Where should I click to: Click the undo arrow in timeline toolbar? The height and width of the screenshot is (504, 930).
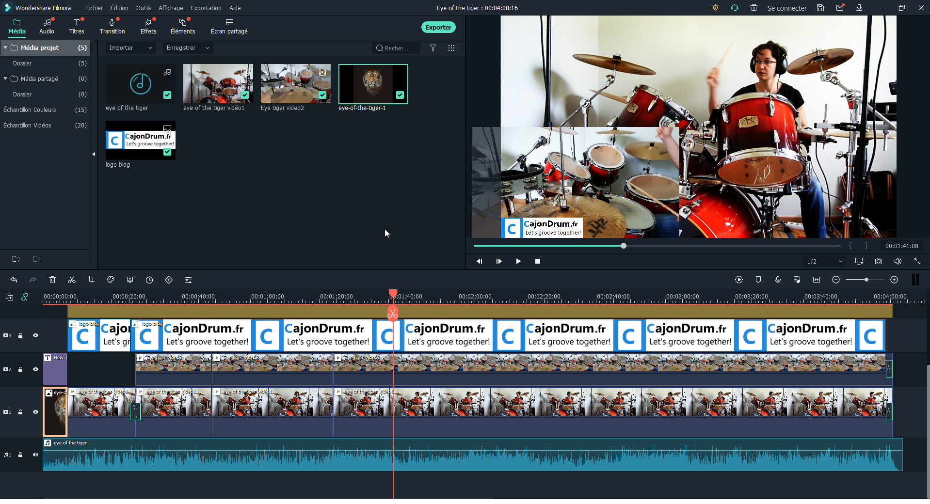click(x=14, y=280)
